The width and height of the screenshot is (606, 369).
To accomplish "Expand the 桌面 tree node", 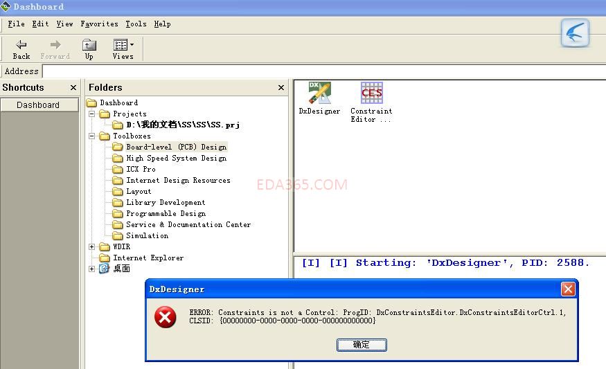I will (91, 269).
